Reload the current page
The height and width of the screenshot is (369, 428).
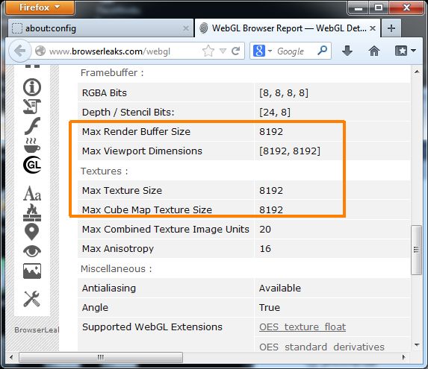click(x=235, y=51)
